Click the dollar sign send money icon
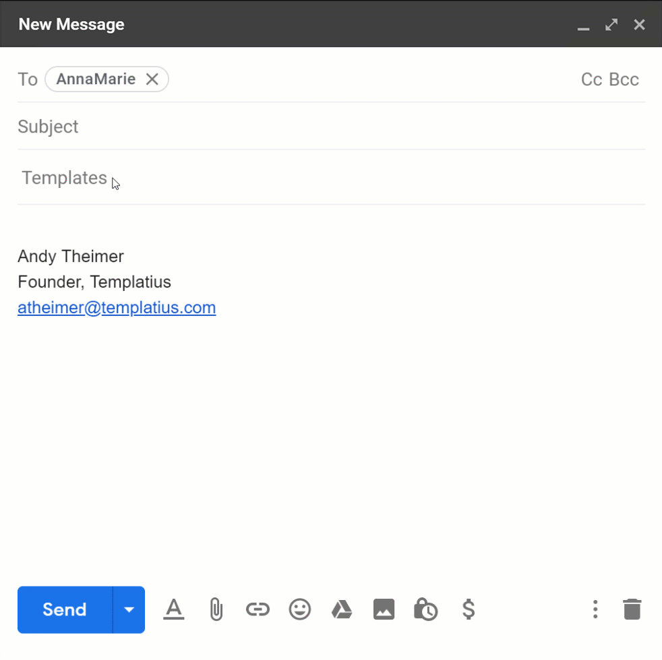This screenshot has height=660, width=662. [x=469, y=609]
